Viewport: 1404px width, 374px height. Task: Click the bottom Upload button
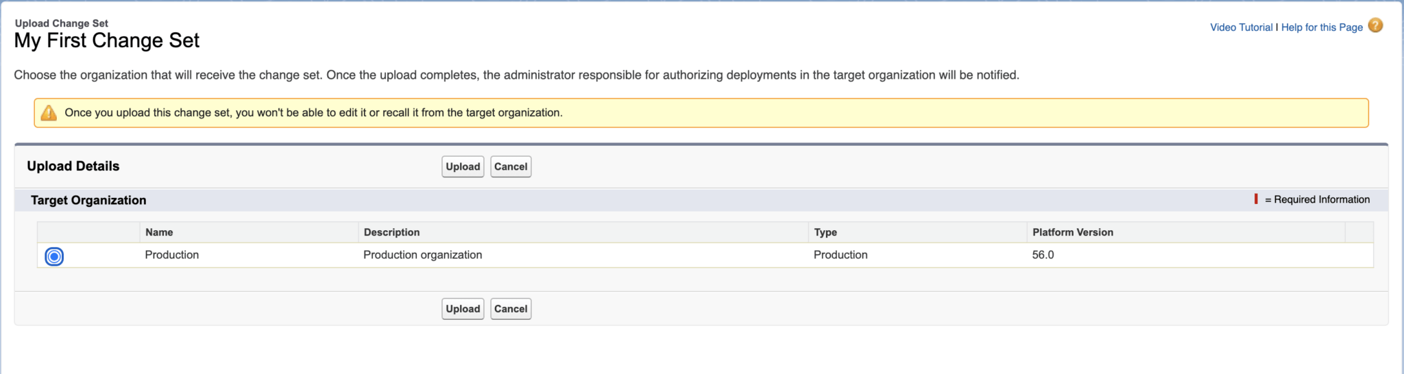(x=463, y=309)
